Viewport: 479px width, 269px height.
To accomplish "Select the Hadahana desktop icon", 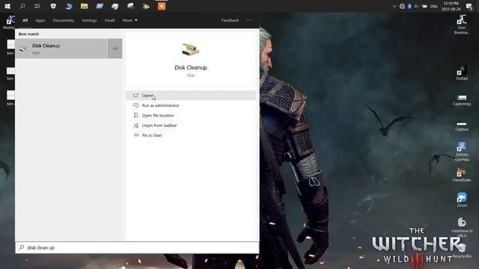I will tap(462, 227).
